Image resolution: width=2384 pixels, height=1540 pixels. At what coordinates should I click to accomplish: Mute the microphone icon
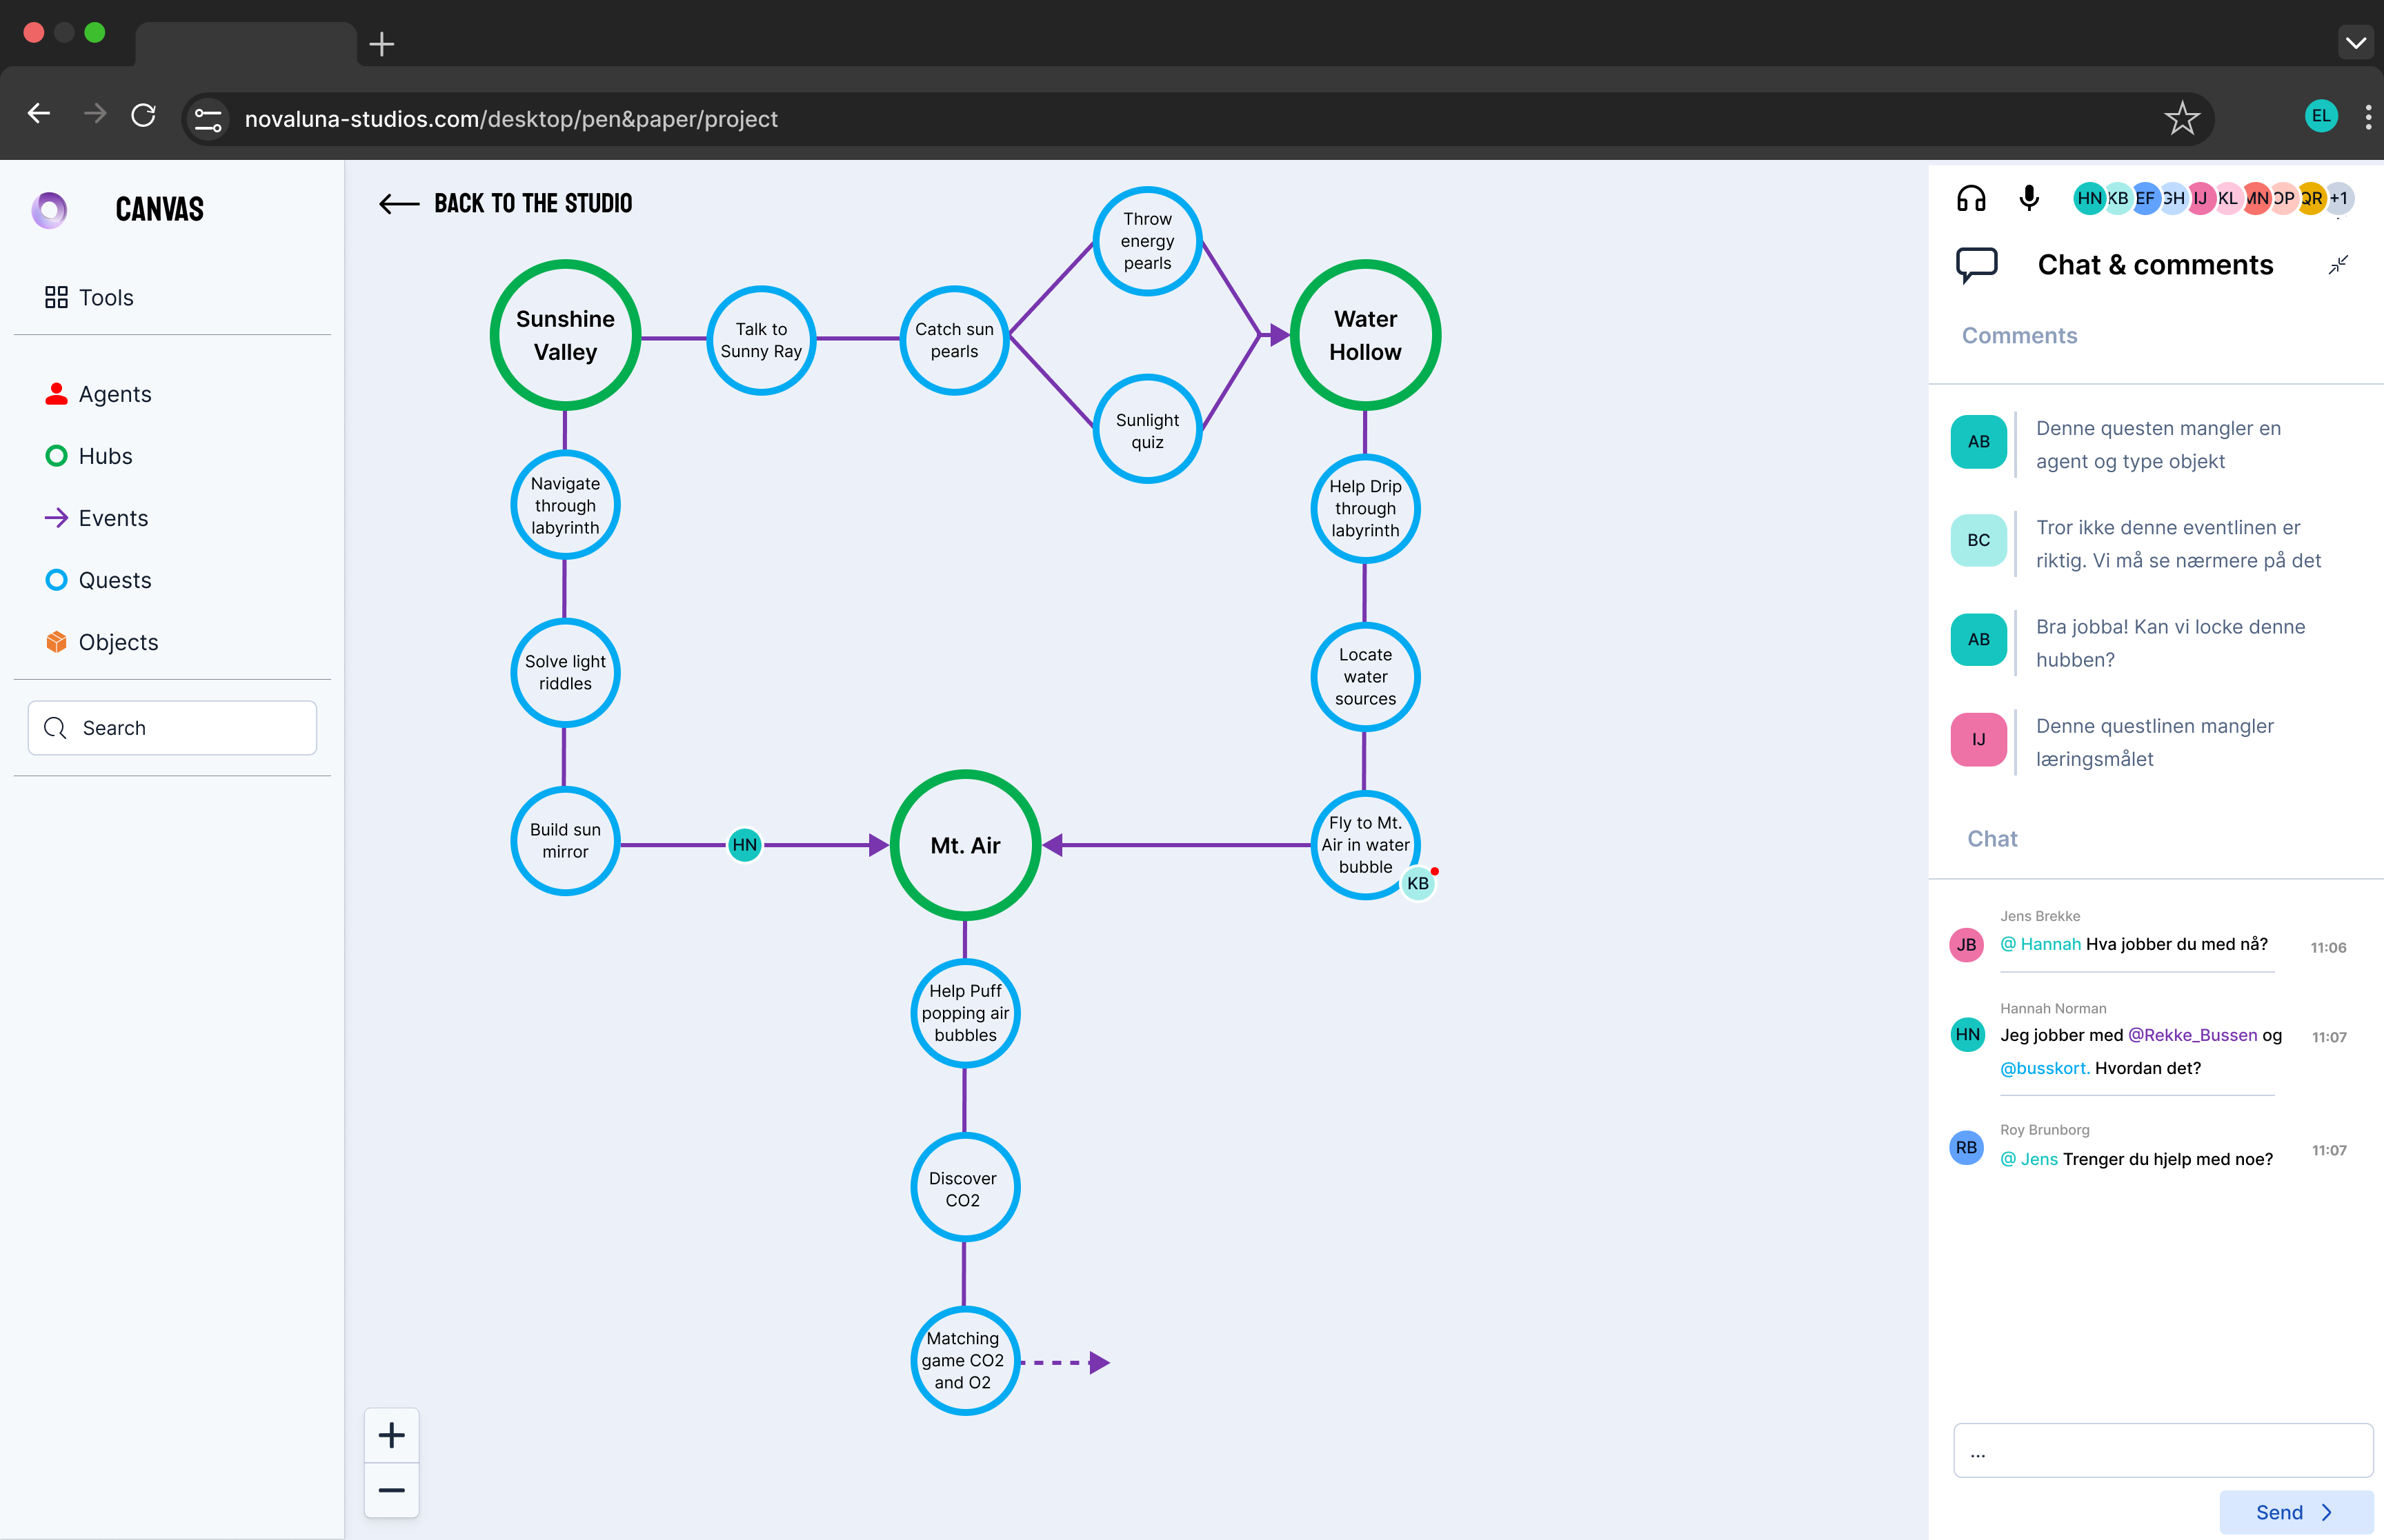2029,198
